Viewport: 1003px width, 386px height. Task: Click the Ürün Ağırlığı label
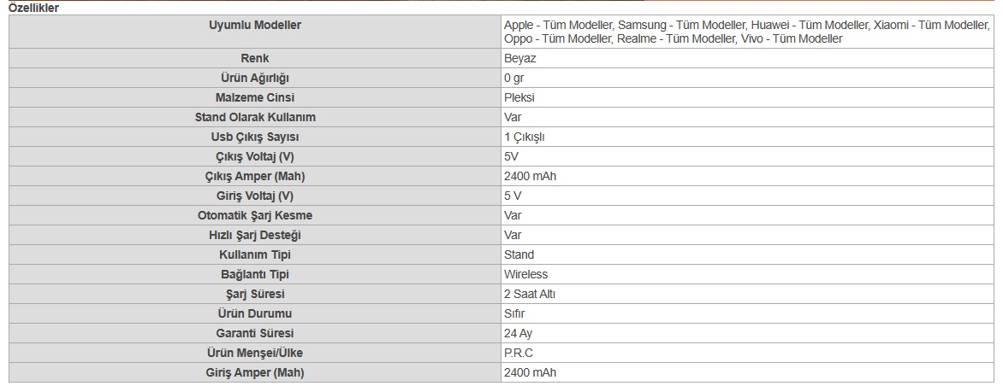point(255,78)
